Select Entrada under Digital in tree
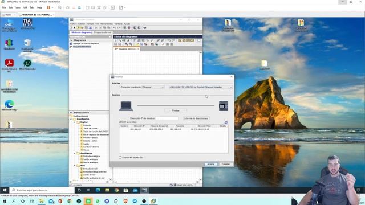Viewport: 365px width, 205px height. [x=87, y=125]
